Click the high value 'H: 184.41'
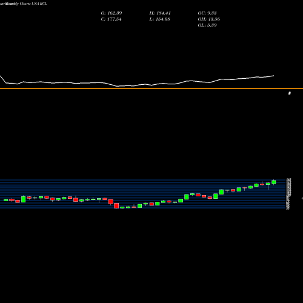 click(160, 13)
